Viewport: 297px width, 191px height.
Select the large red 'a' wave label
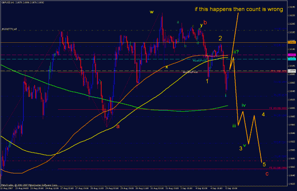click(118, 126)
